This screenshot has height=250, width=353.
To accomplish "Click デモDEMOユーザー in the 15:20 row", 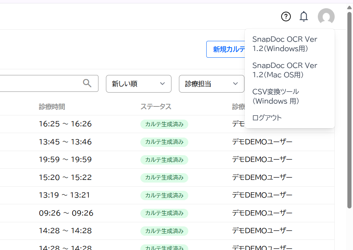I will 262,177.
